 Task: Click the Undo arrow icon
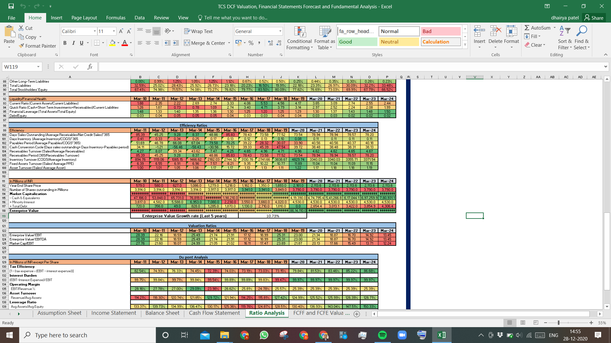[23, 6]
